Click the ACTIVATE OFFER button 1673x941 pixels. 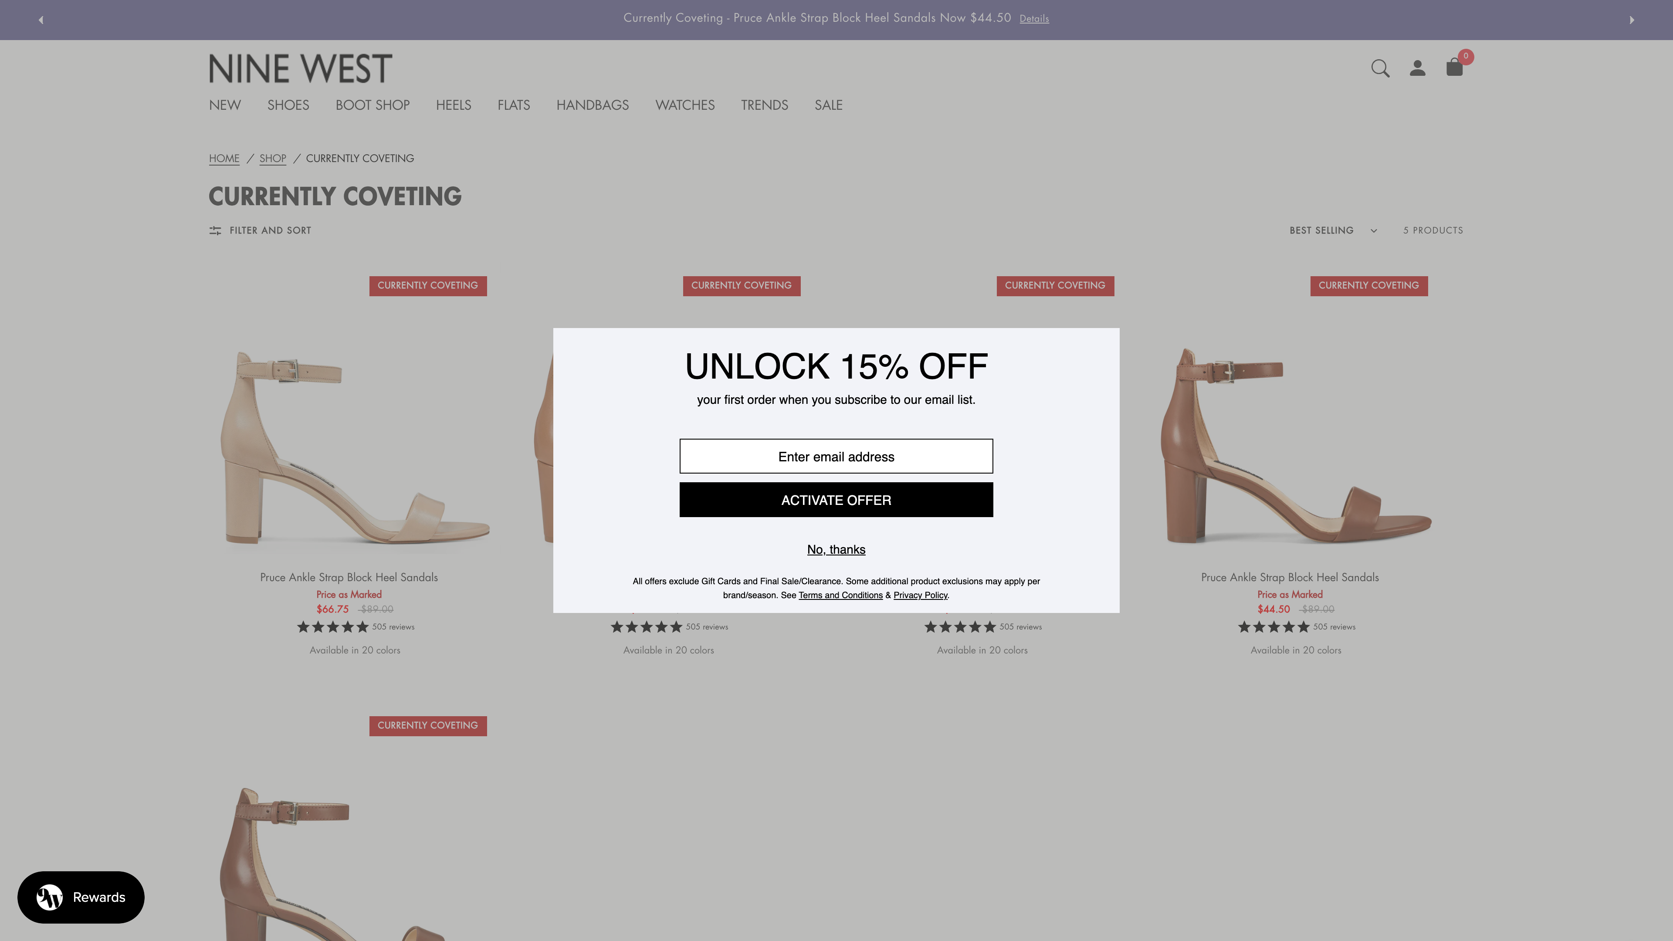point(836,500)
